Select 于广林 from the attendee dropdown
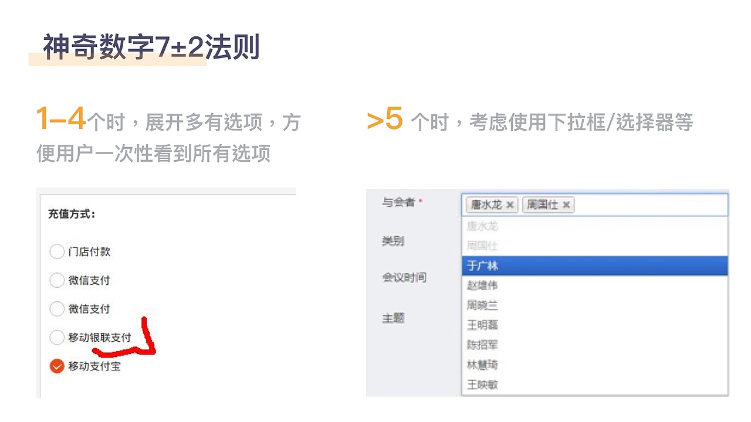Image resolution: width=751 pixels, height=422 pixels. (x=482, y=266)
